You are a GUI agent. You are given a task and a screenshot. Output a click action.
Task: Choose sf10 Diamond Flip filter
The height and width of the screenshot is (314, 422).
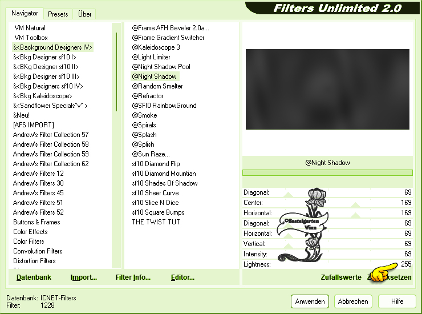156,164
